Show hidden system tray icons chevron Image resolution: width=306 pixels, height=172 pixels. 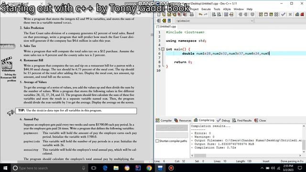pos(262,168)
